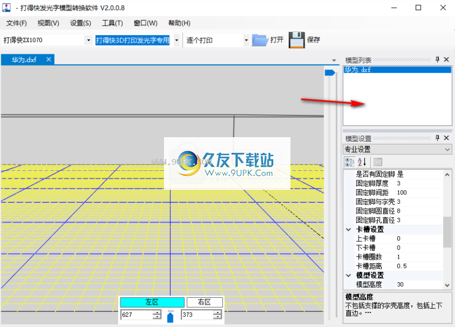455x327 pixels.
Task: Open the 打得快3D打印发光字专用 dropdown
Action: point(176,40)
